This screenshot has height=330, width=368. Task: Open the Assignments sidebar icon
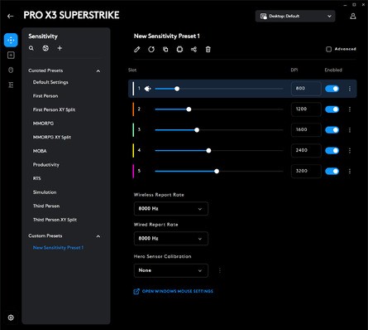coord(11,56)
